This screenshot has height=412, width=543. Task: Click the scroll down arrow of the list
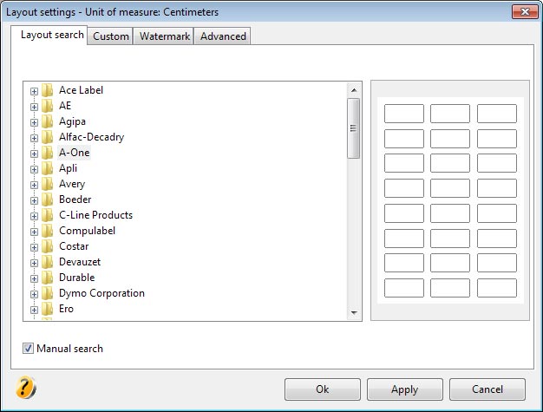(354, 312)
